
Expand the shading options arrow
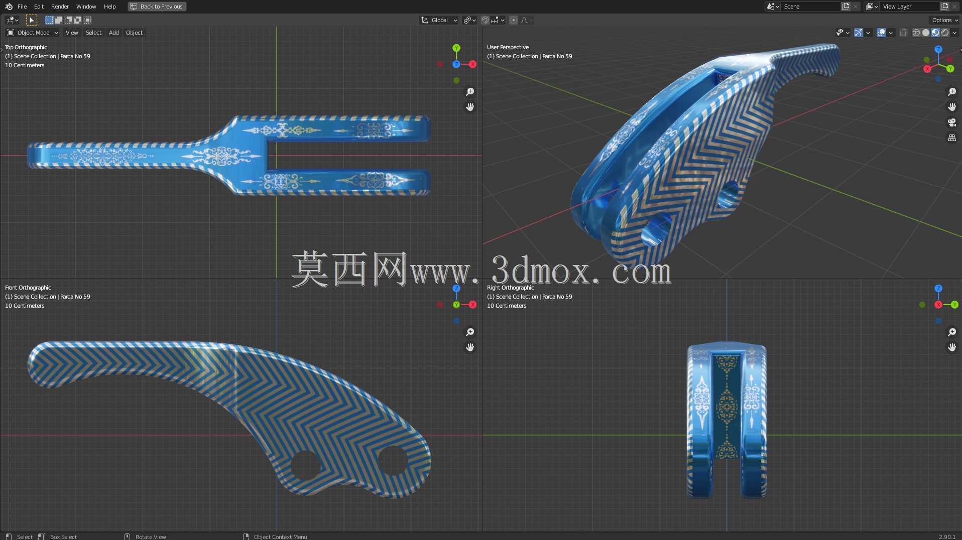pos(954,33)
